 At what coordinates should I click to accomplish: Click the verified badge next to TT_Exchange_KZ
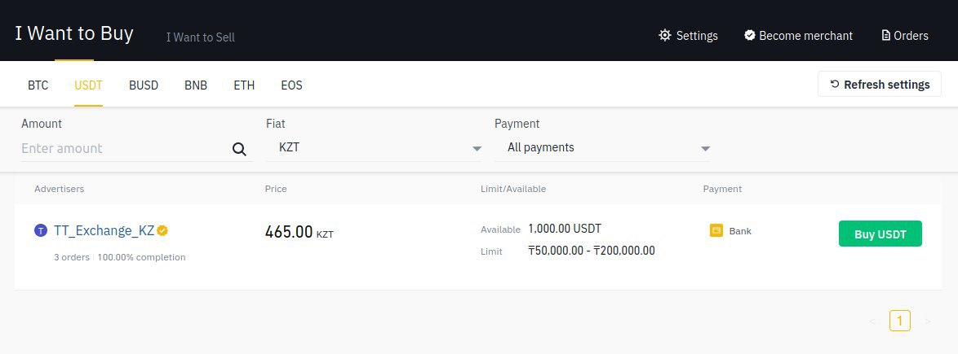coord(162,230)
